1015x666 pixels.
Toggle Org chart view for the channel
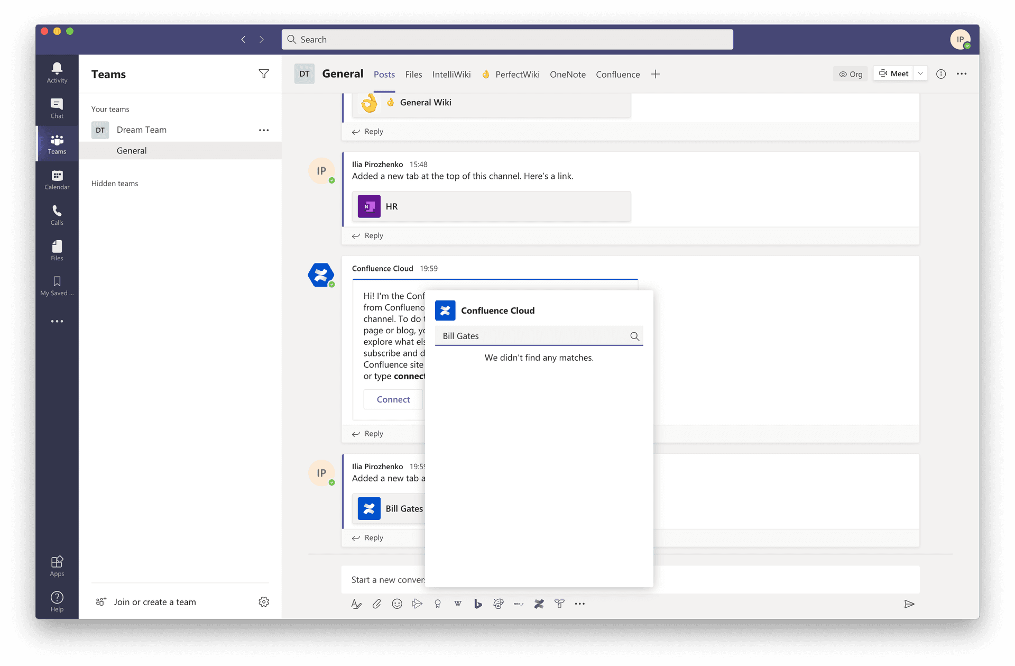tap(850, 74)
